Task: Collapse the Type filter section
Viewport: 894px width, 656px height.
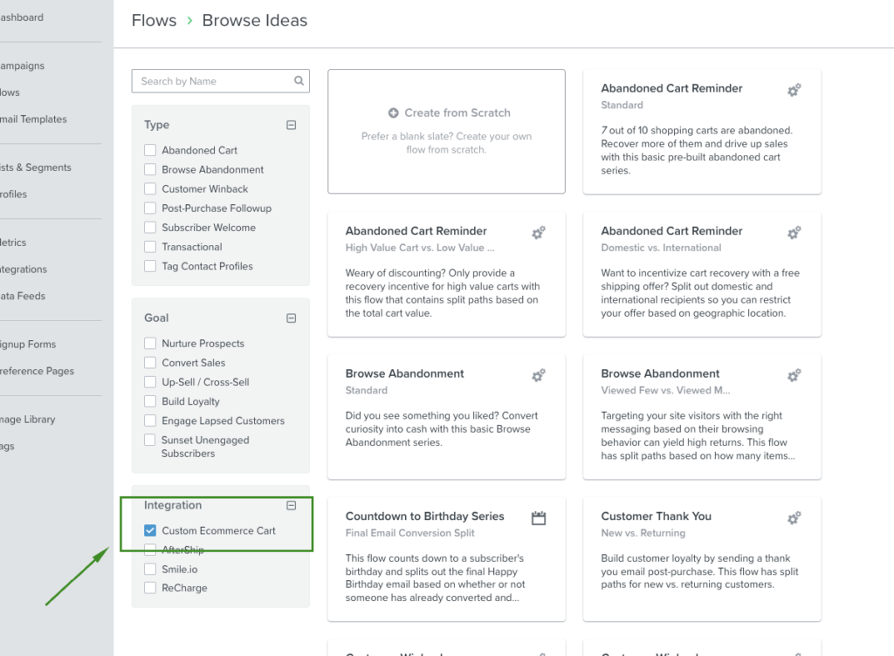Action: 291,125
